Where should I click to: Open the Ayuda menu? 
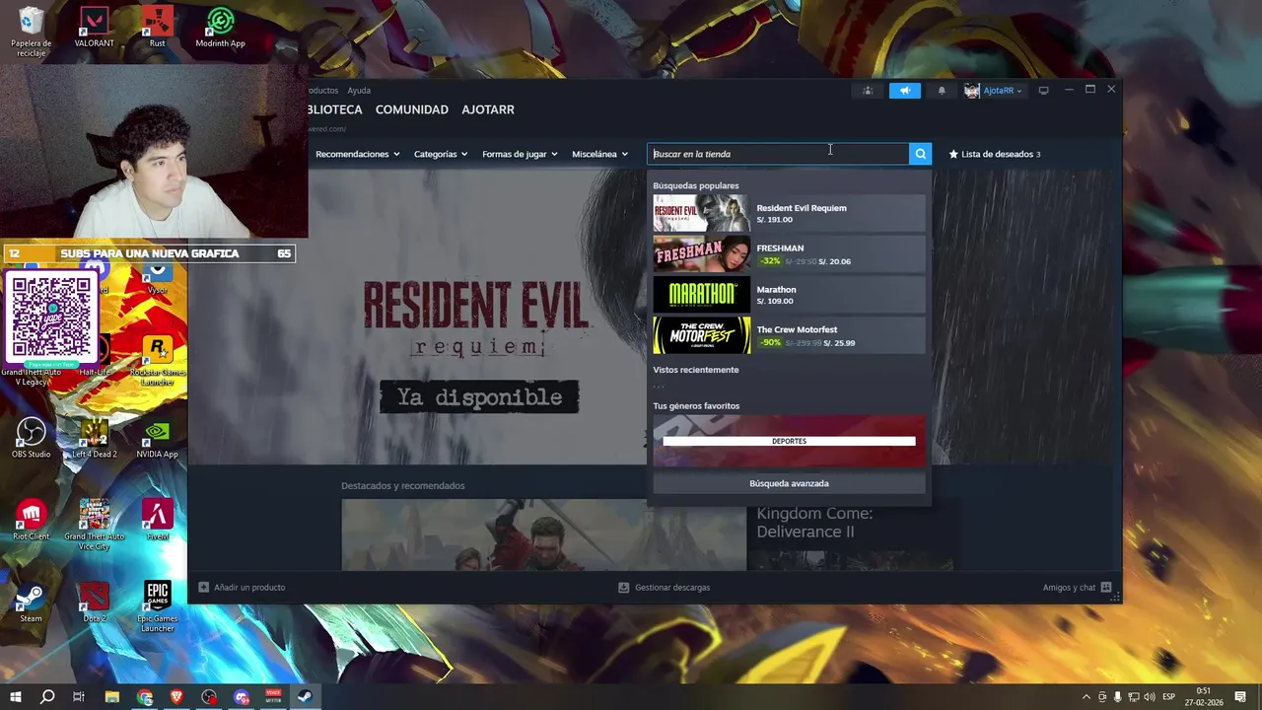[x=359, y=91]
